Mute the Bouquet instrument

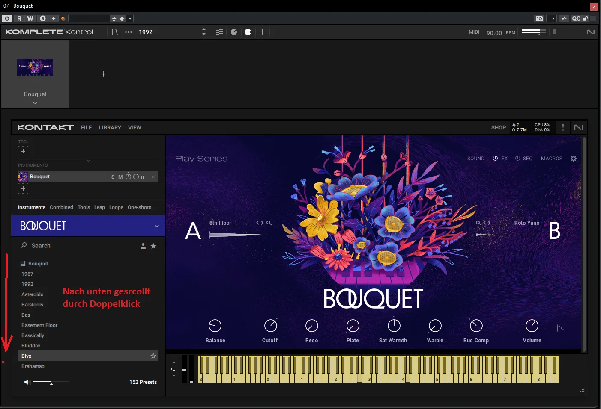tap(120, 177)
